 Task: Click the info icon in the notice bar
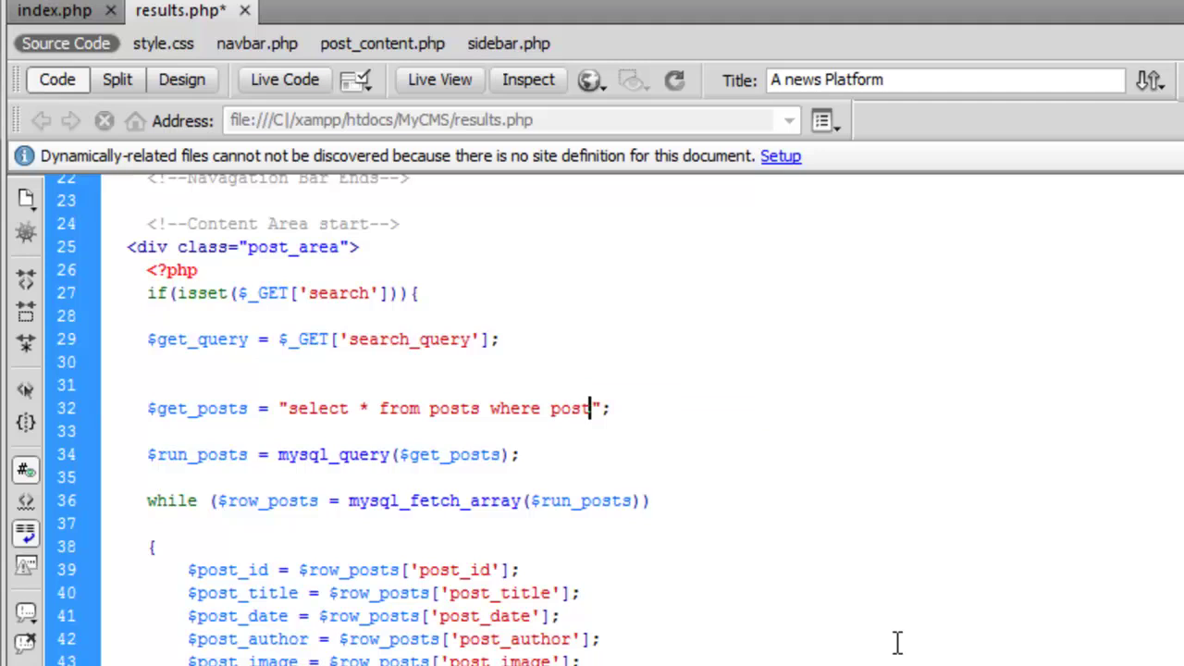point(24,156)
